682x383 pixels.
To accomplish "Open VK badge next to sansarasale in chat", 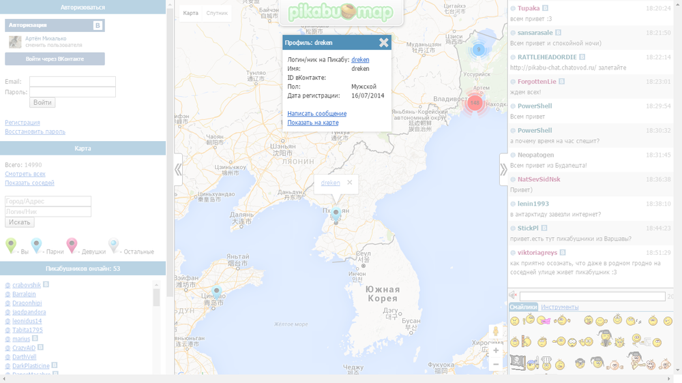I will click(558, 33).
